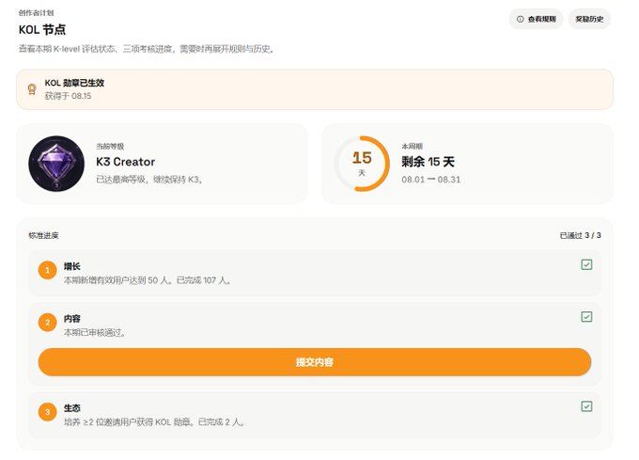Click the 生态 criterion title

pos(71,408)
